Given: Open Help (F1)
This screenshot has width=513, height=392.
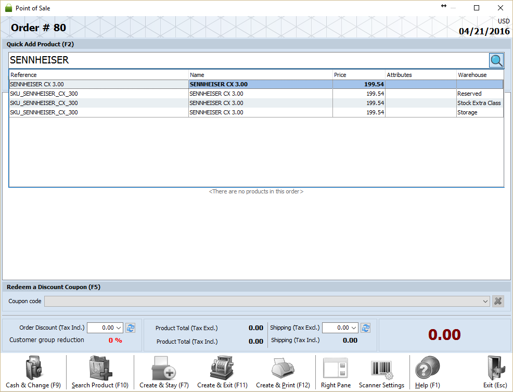Looking at the screenshot, I should (427, 372).
